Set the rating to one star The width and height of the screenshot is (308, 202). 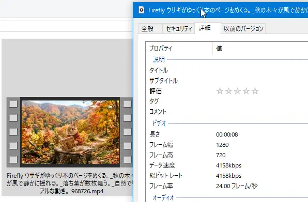point(220,91)
